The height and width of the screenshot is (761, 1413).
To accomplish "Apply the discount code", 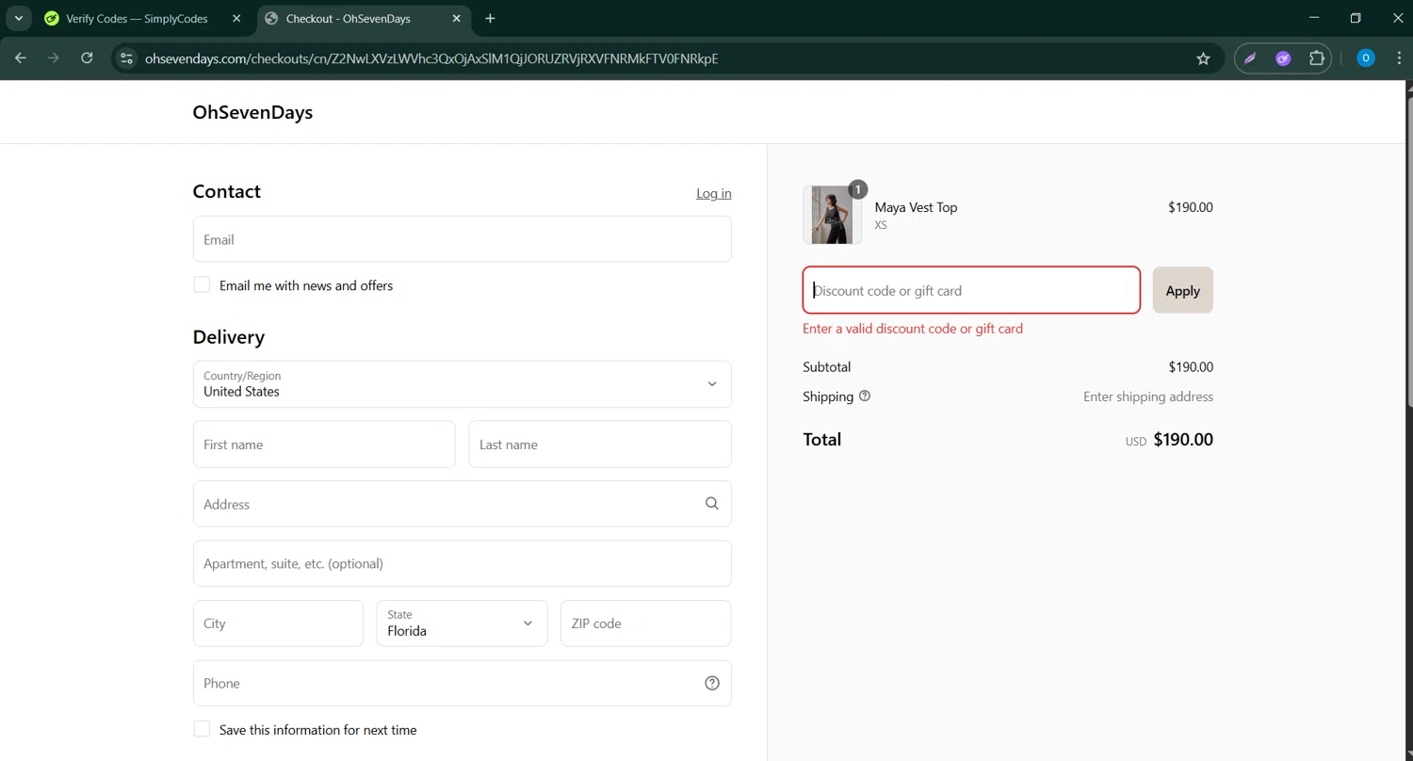I will pyautogui.click(x=1183, y=290).
